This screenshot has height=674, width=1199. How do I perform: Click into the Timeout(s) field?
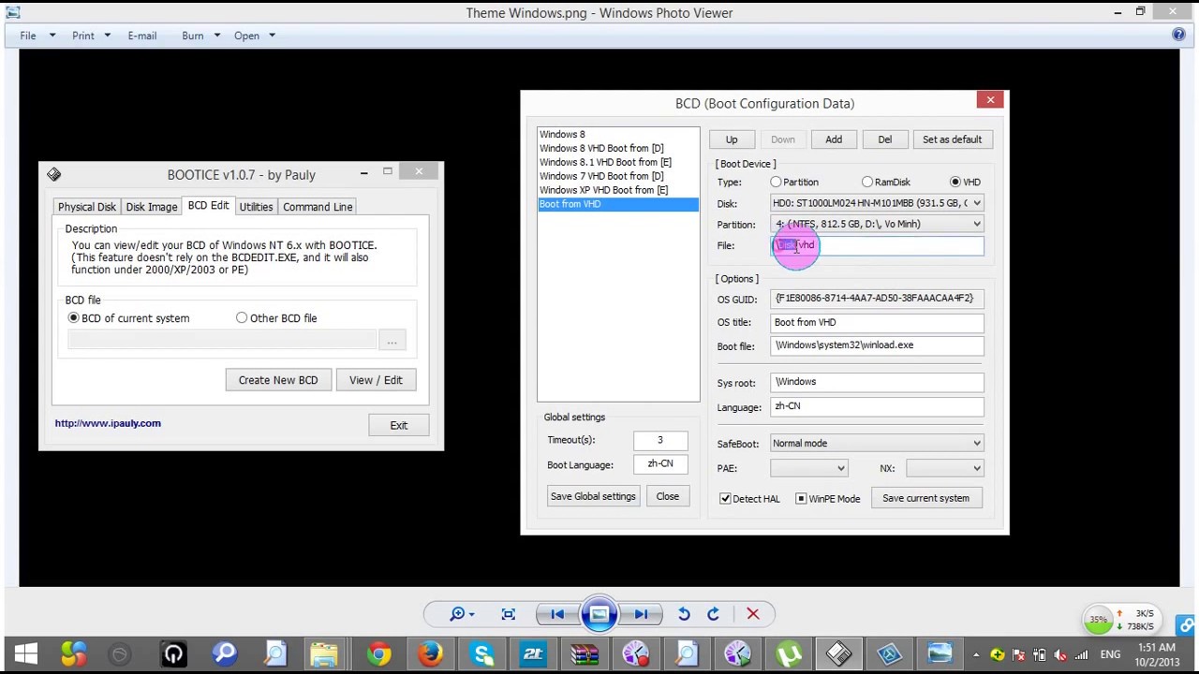(x=659, y=440)
